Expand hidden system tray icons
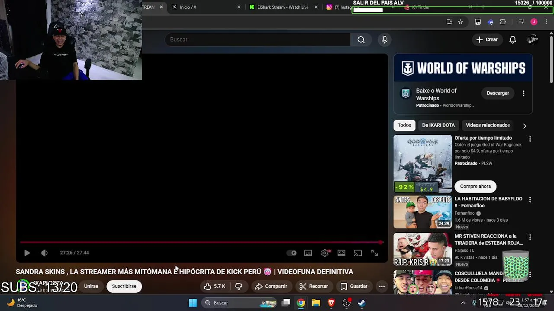The height and width of the screenshot is (311, 554). pyautogui.click(x=463, y=303)
